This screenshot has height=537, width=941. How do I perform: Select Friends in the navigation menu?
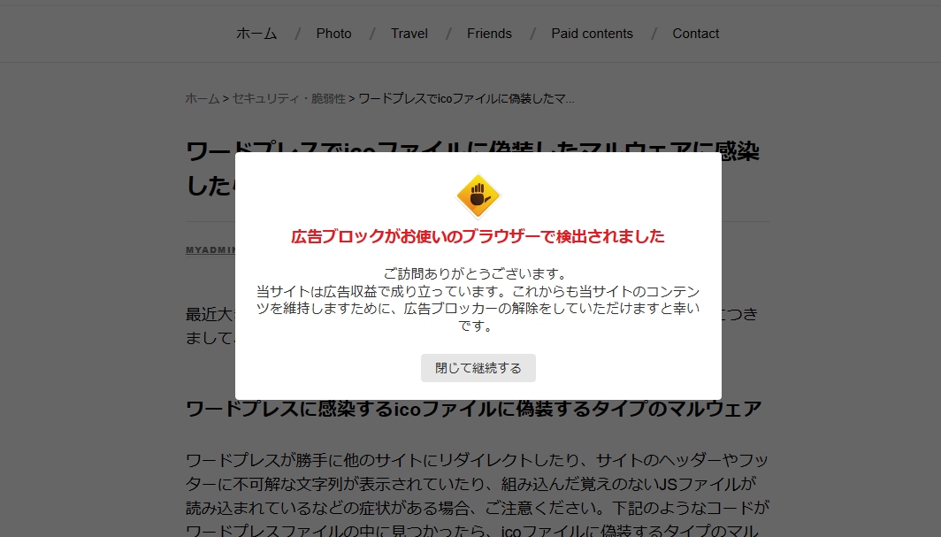coord(489,34)
